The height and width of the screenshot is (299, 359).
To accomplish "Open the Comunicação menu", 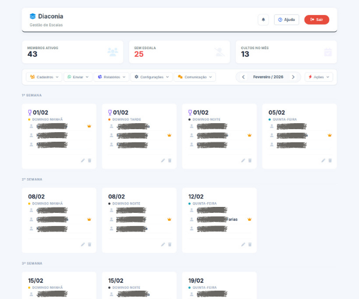I will click(x=196, y=77).
